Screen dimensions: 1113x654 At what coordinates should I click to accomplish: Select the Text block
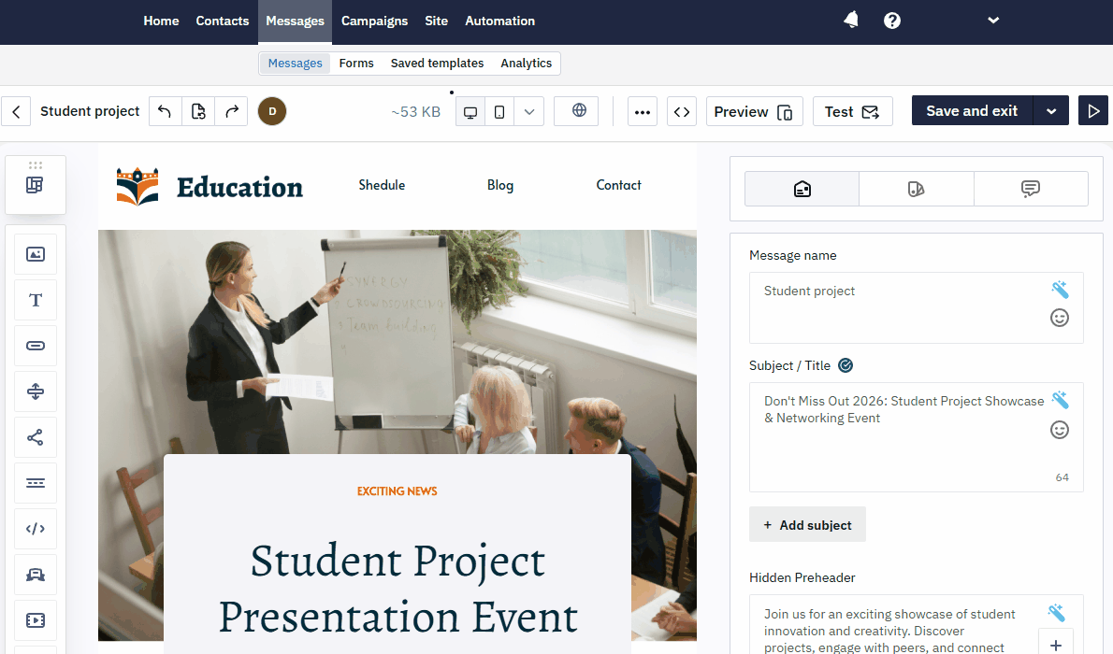pyautogui.click(x=36, y=300)
